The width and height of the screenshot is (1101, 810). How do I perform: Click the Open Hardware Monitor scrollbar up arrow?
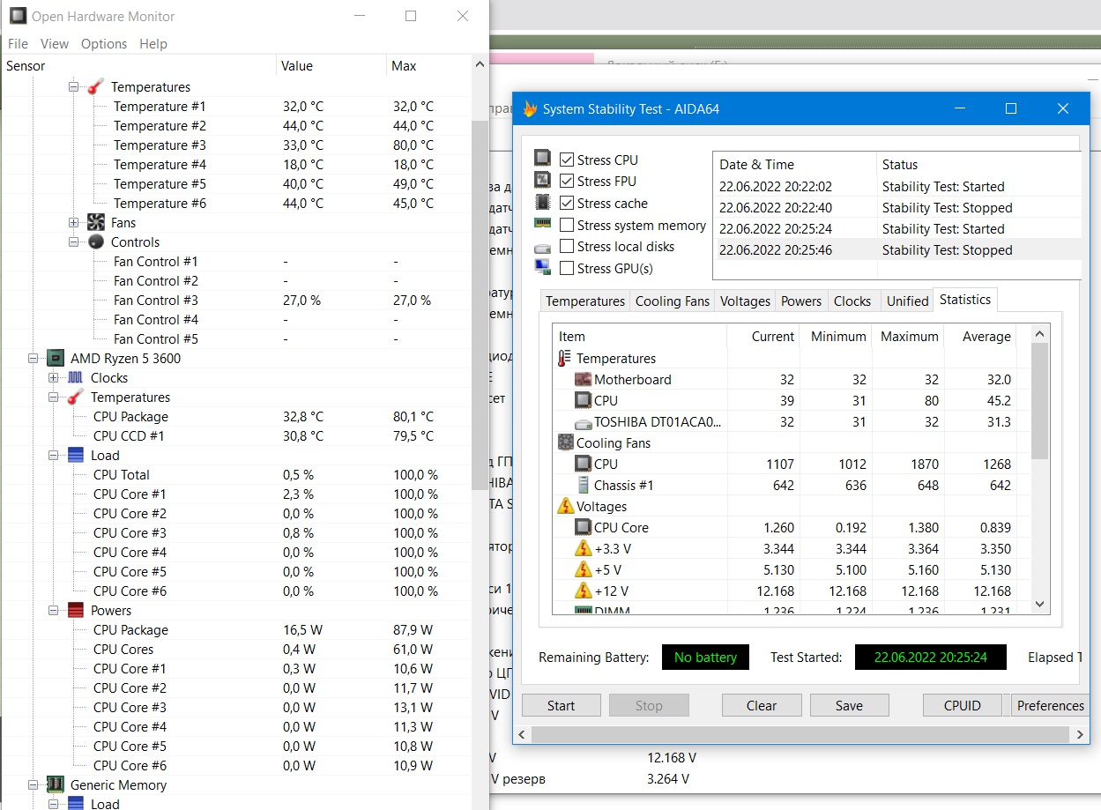pos(480,65)
